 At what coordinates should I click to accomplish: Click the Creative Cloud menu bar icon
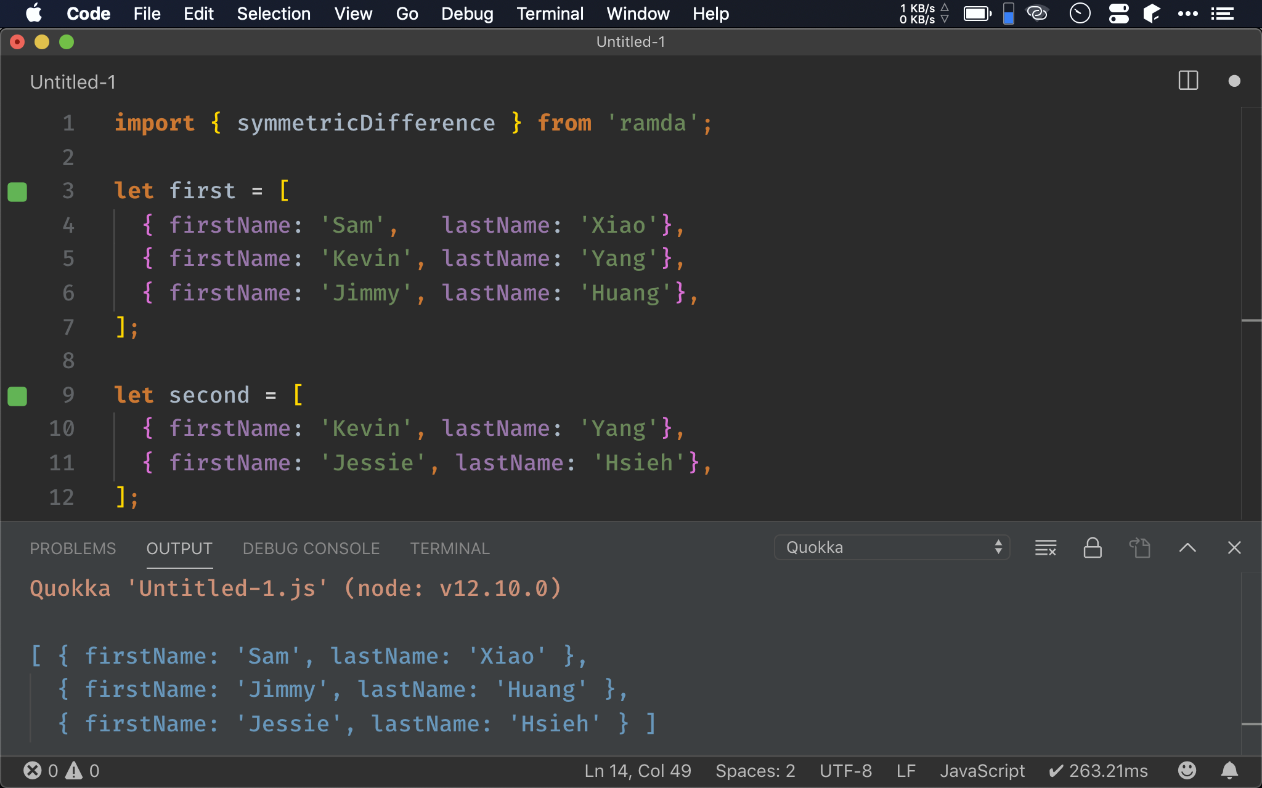click(1037, 13)
